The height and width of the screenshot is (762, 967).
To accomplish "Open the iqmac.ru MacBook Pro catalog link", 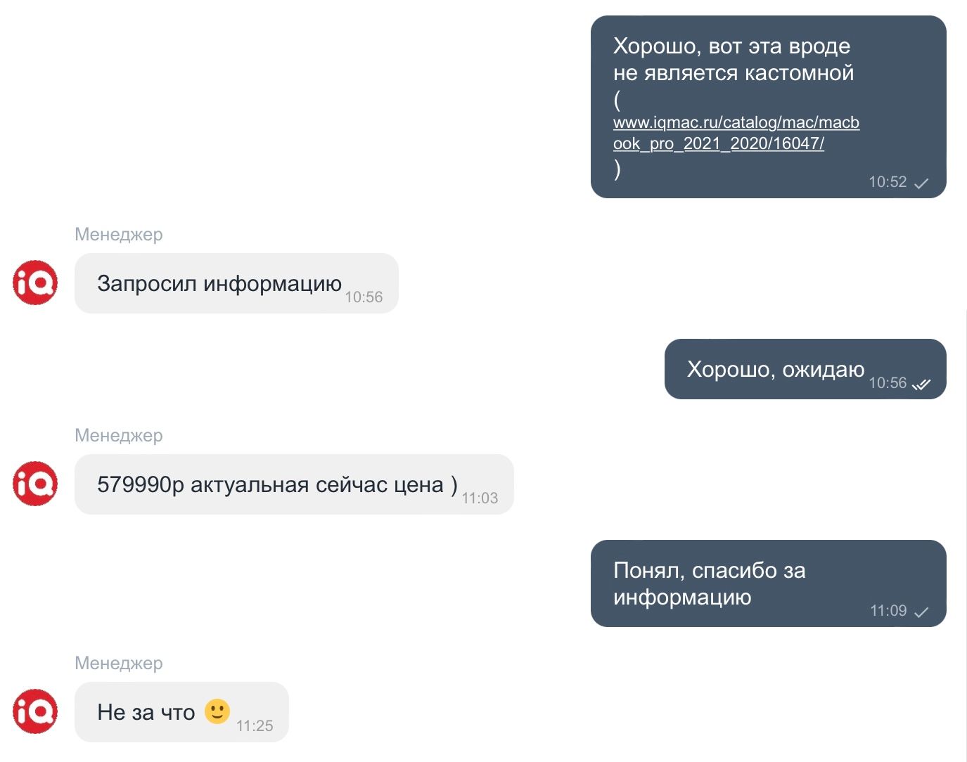I will (736, 133).
